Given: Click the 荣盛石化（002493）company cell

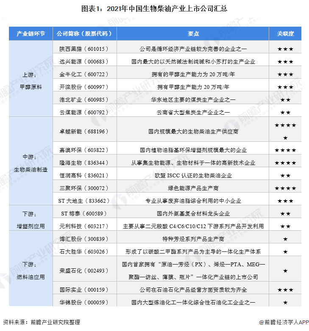Looking at the screenshot, I should pos(85,270).
